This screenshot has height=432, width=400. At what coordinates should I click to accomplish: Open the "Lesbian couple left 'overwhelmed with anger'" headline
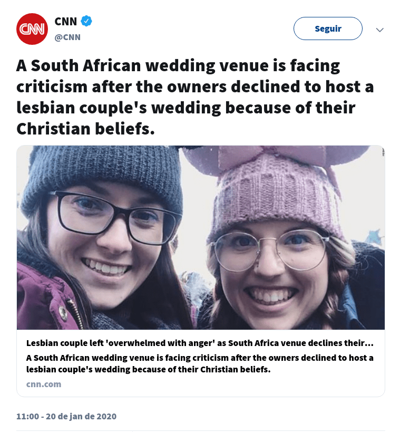pos(200,343)
